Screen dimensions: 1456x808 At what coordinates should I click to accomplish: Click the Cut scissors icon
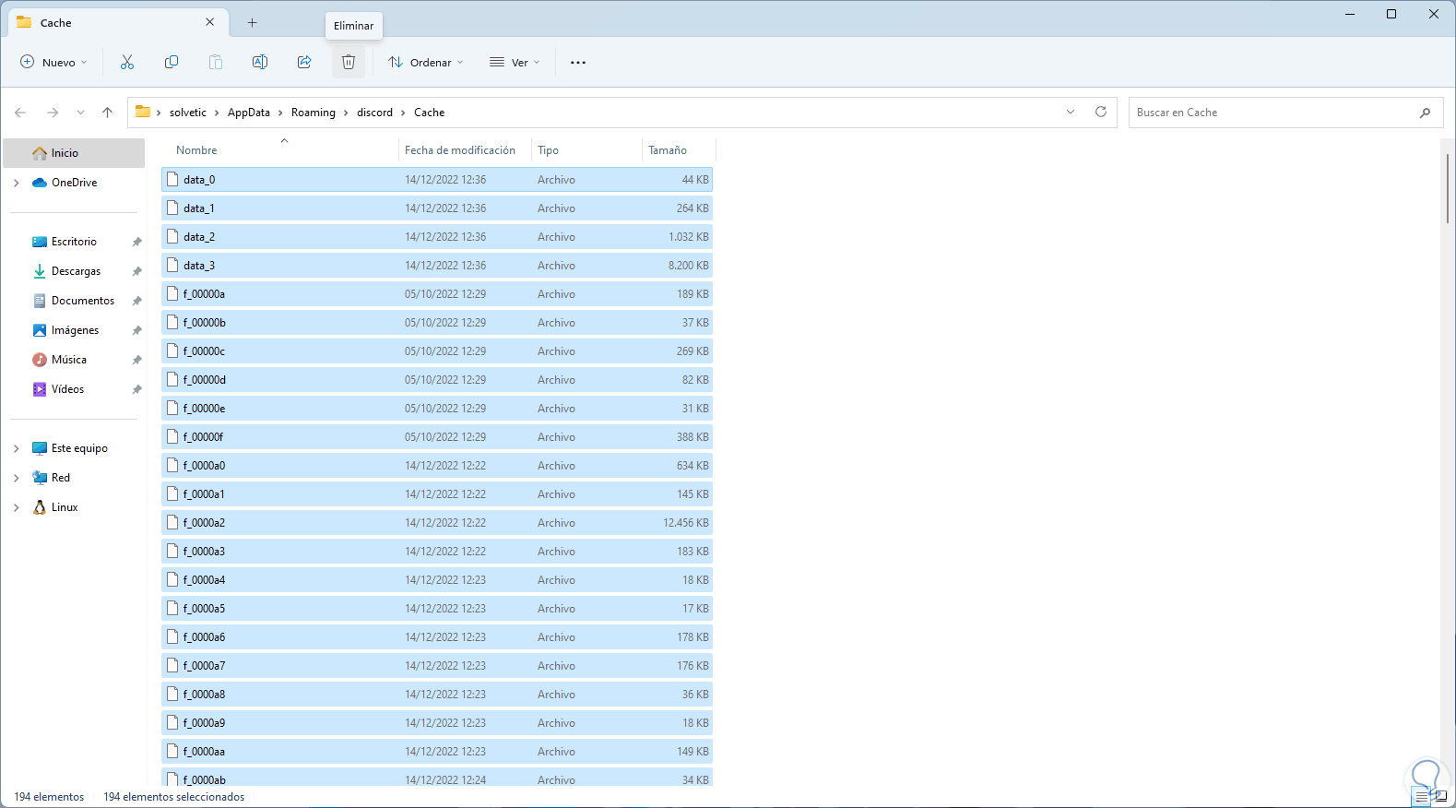127,62
